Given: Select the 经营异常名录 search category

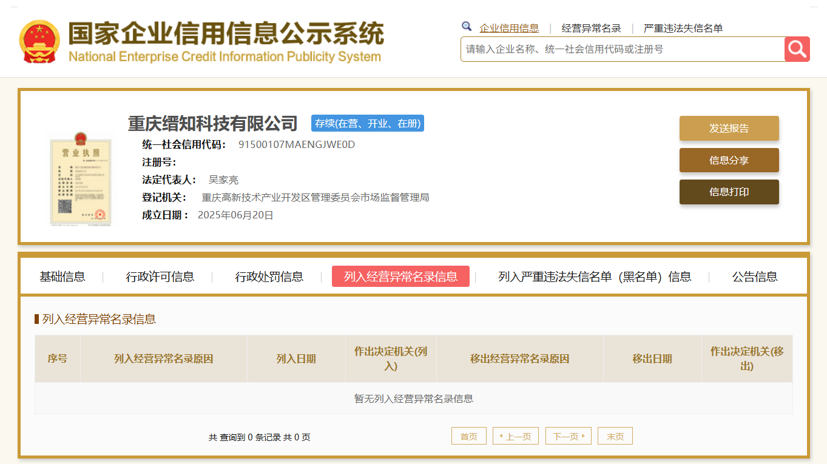Looking at the screenshot, I should click(591, 29).
